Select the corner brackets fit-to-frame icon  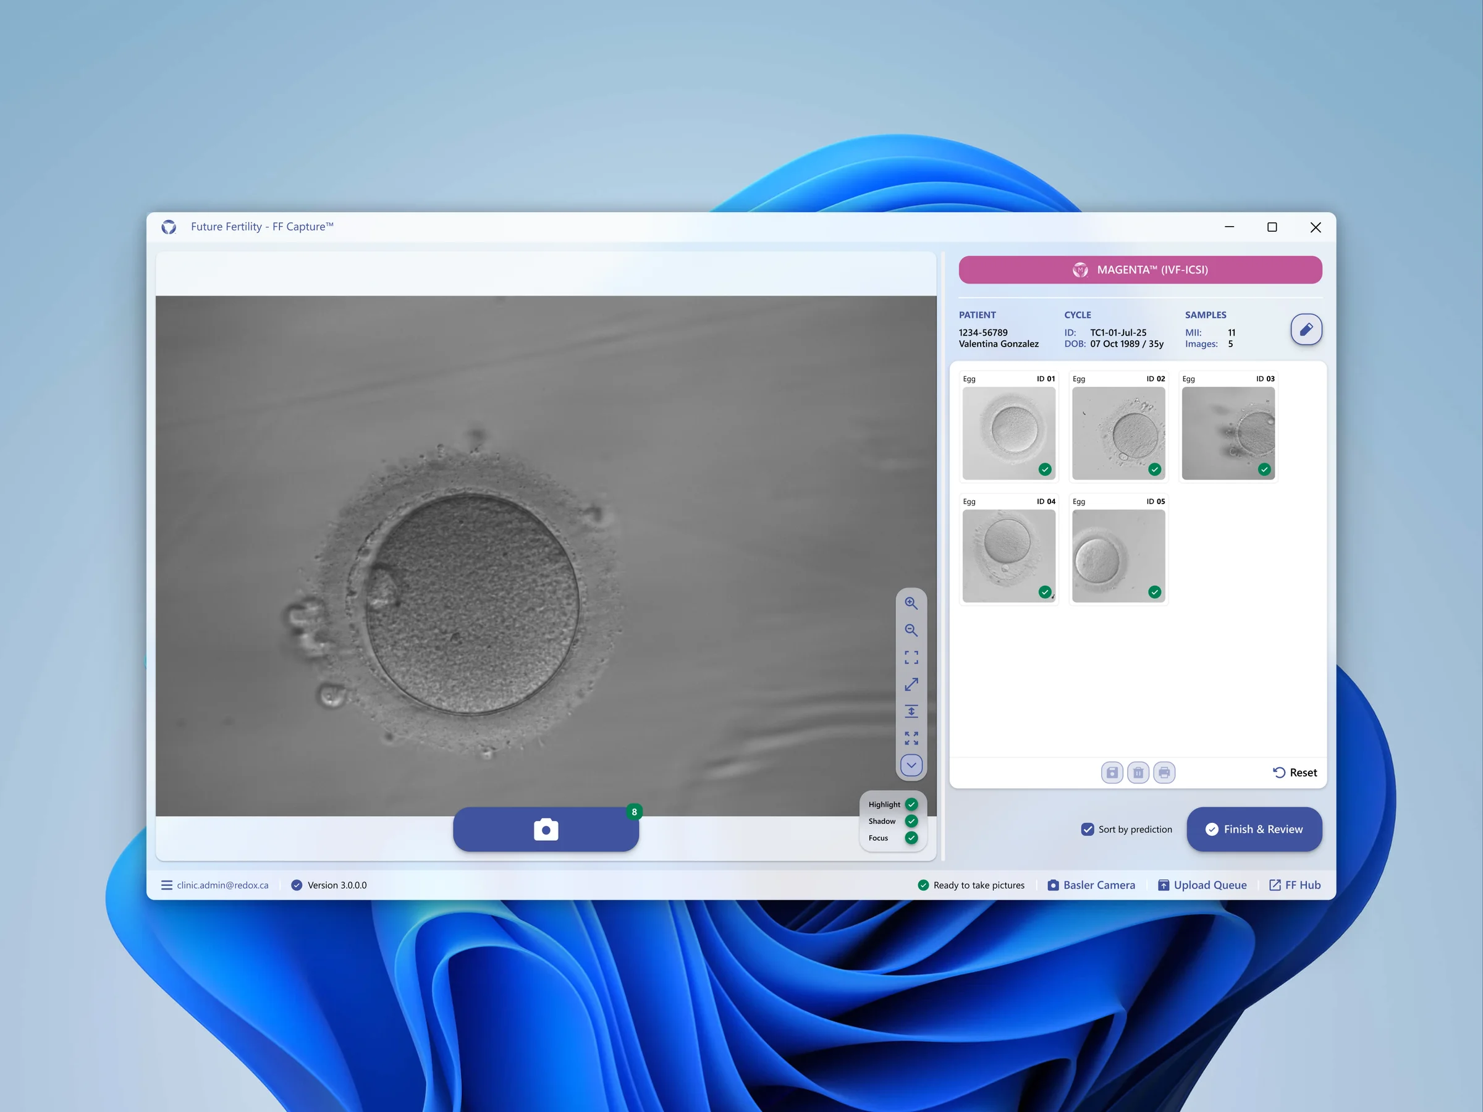pyautogui.click(x=911, y=657)
